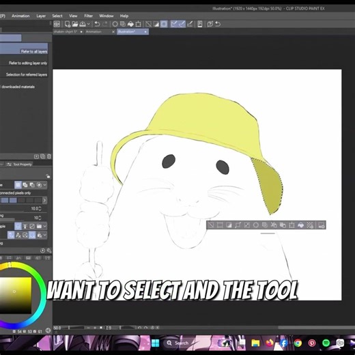Switch to the Illustration canvas tab
This screenshot has height=355, width=355.
click(x=130, y=31)
